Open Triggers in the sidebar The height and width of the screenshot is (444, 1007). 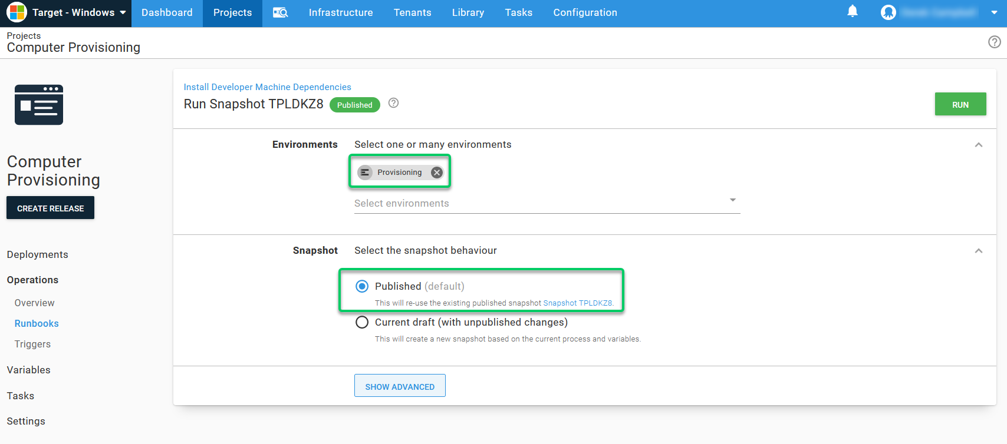pyautogui.click(x=32, y=344)
